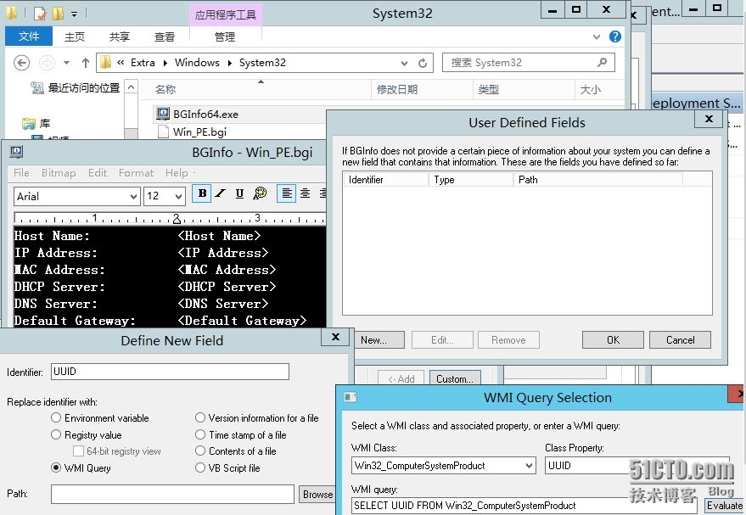Toggle 64-bit registry view checkbox

pos(78,451)
